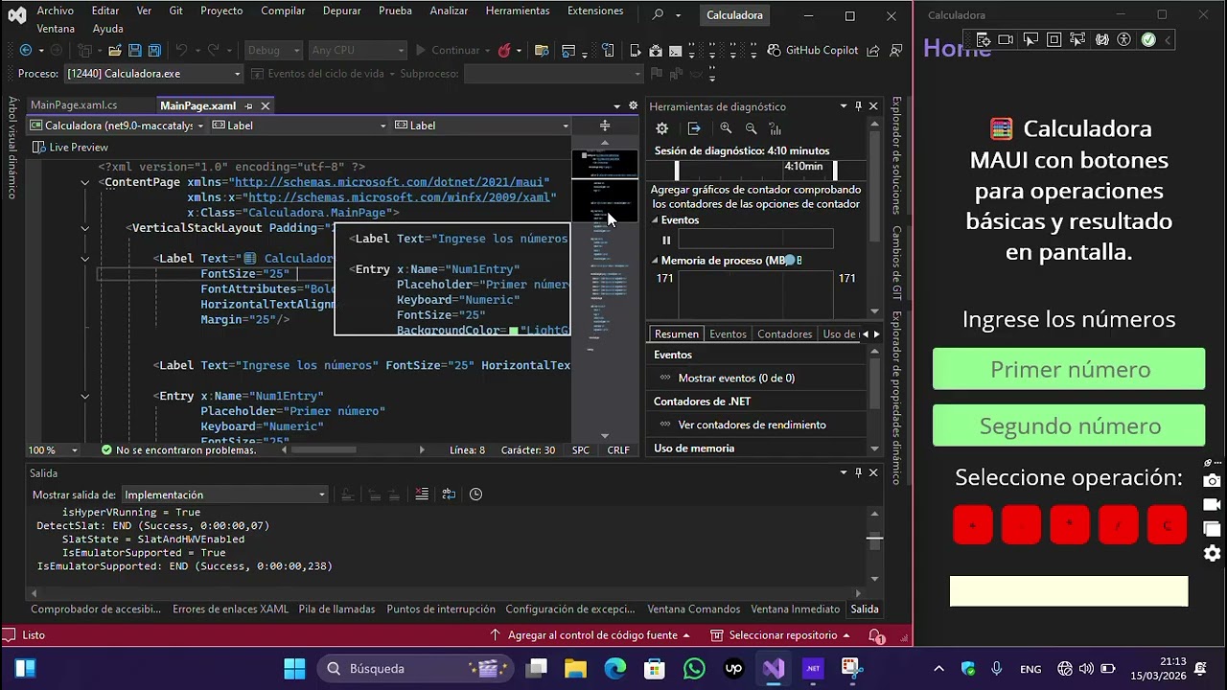Click the clear output list icon

[x=422, y=494]
